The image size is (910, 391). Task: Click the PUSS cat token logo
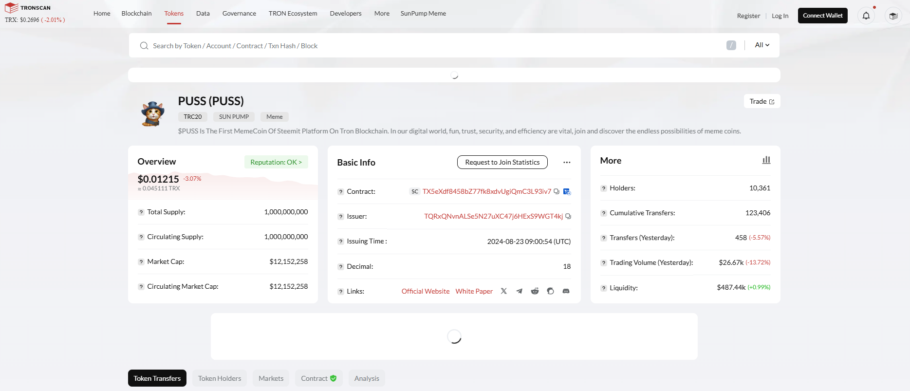(153, 114)
